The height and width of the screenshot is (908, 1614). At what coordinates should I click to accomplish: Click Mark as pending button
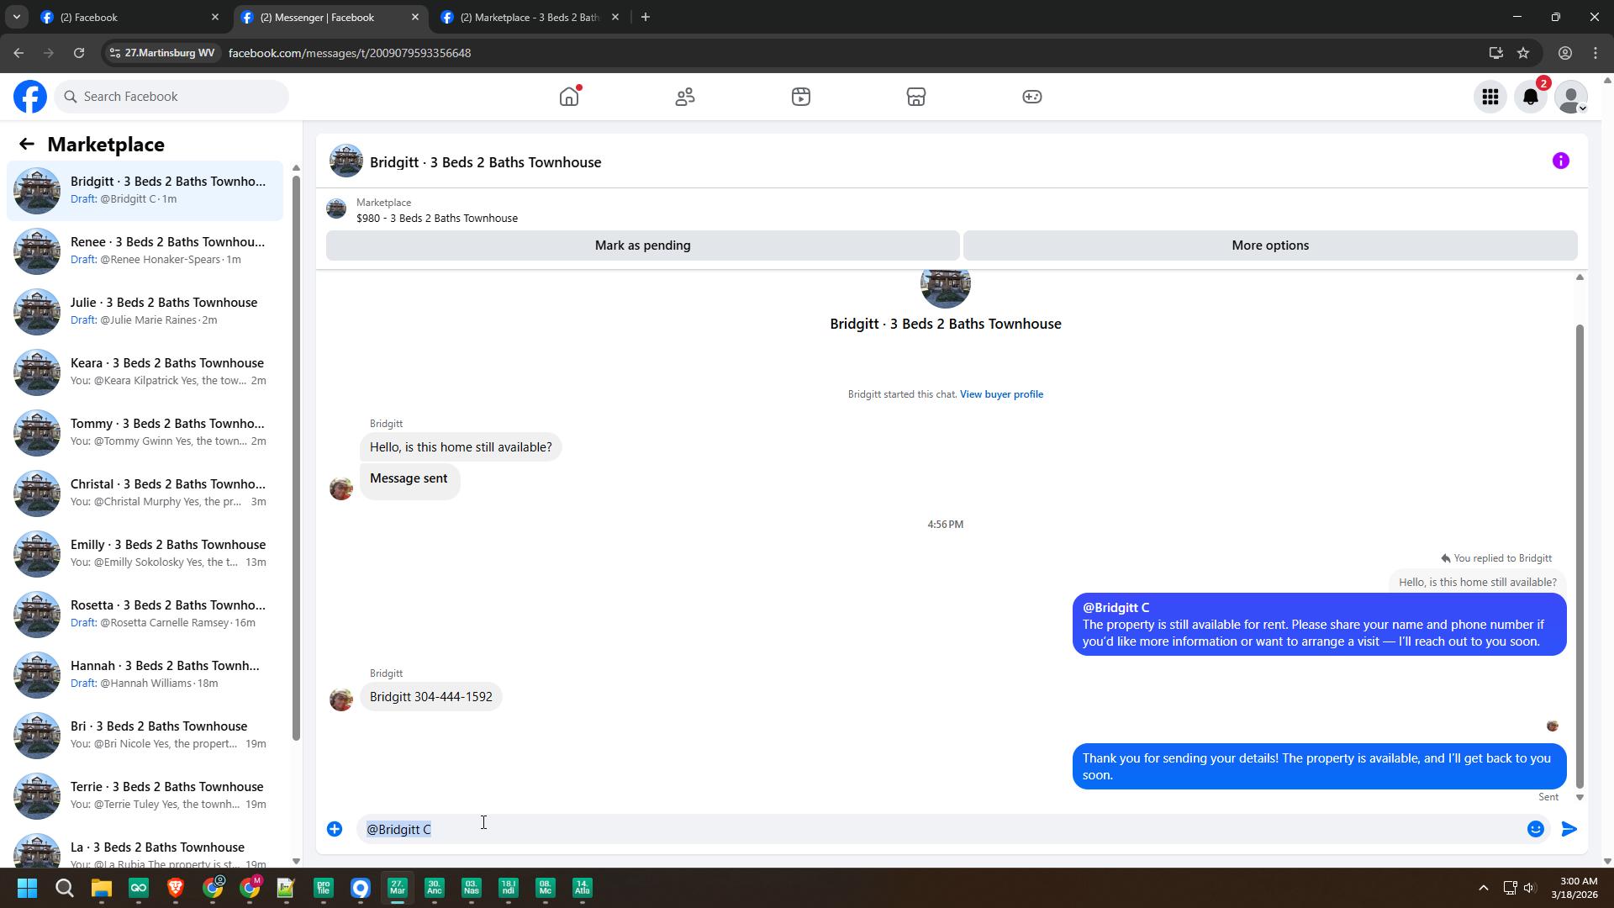tap(643, 245)
